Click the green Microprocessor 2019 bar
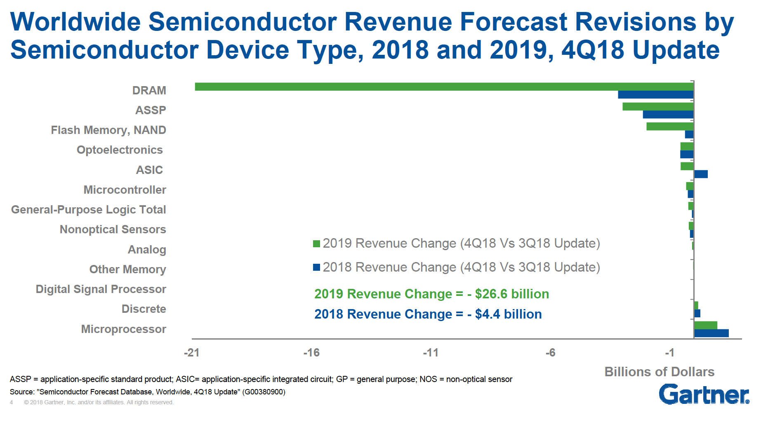 [706, 325]
